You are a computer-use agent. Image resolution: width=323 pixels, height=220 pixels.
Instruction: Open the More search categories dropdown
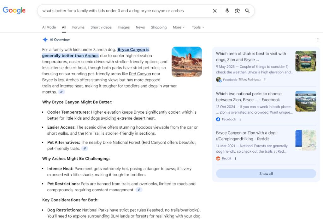179,27
